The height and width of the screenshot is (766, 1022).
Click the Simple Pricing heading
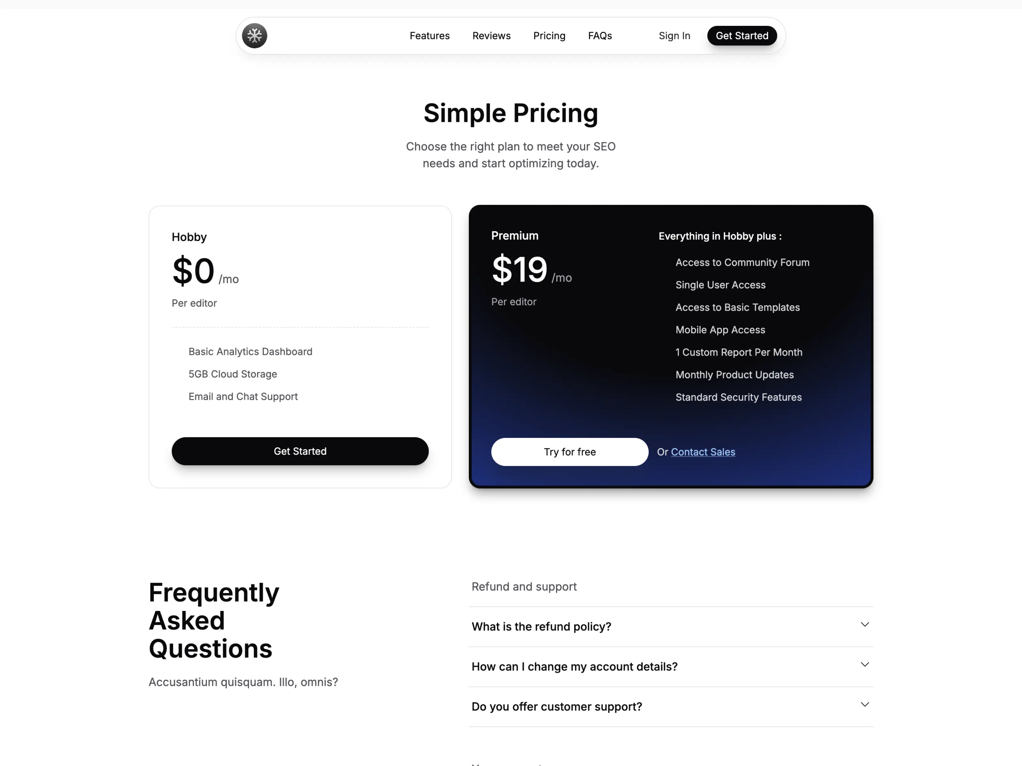point(511,113)
